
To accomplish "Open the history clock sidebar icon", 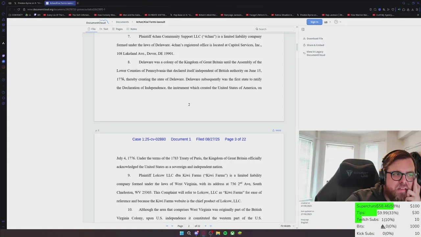I will [3, 92].
